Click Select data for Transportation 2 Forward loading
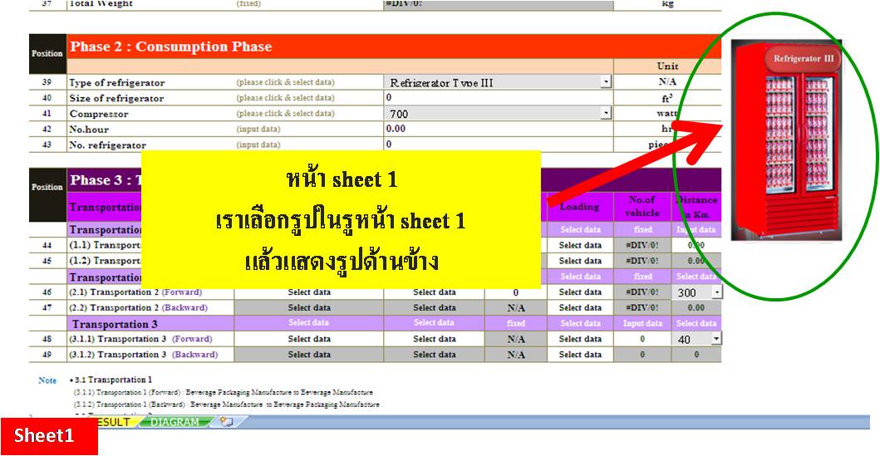Screen dimensions: 880x456 click(580, 292)
